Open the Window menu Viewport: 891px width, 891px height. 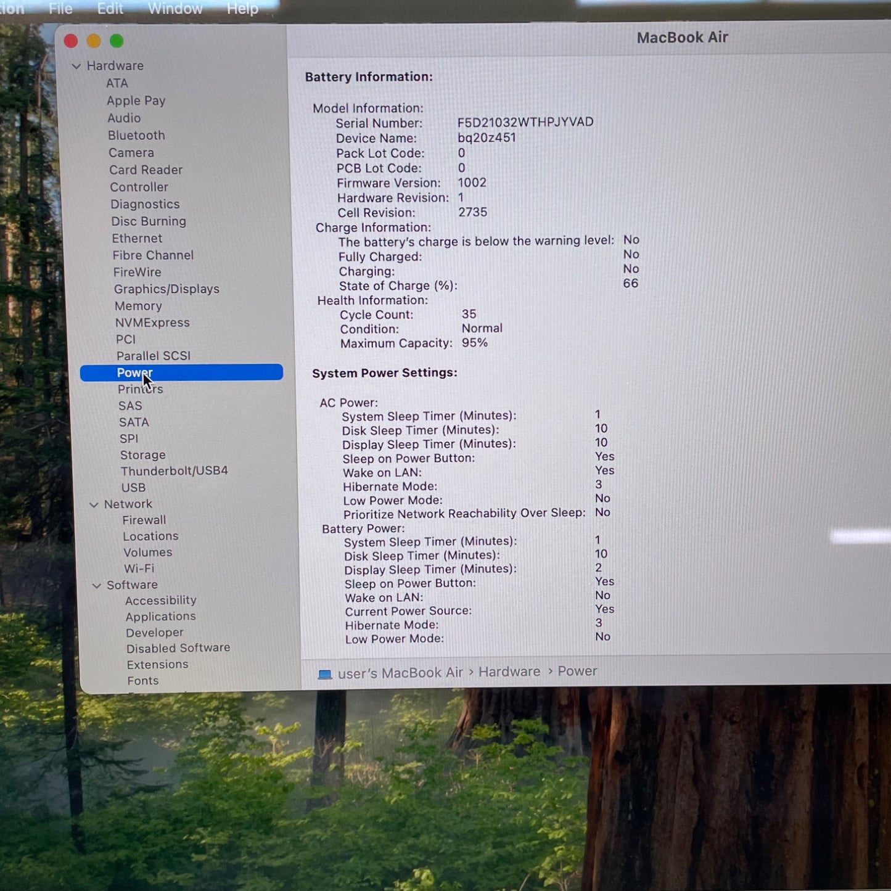(175, 9)
